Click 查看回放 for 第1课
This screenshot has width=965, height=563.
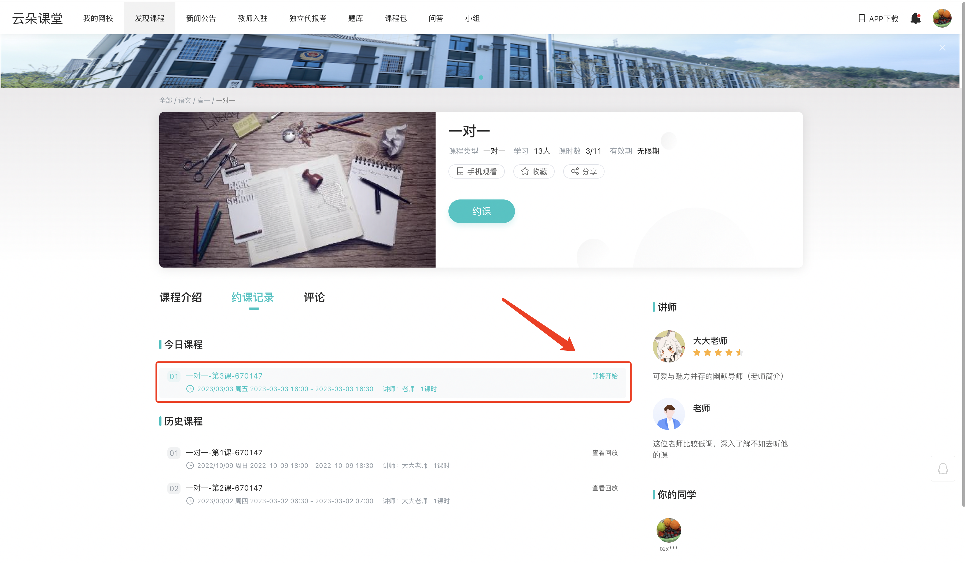[x=605, y=453]
